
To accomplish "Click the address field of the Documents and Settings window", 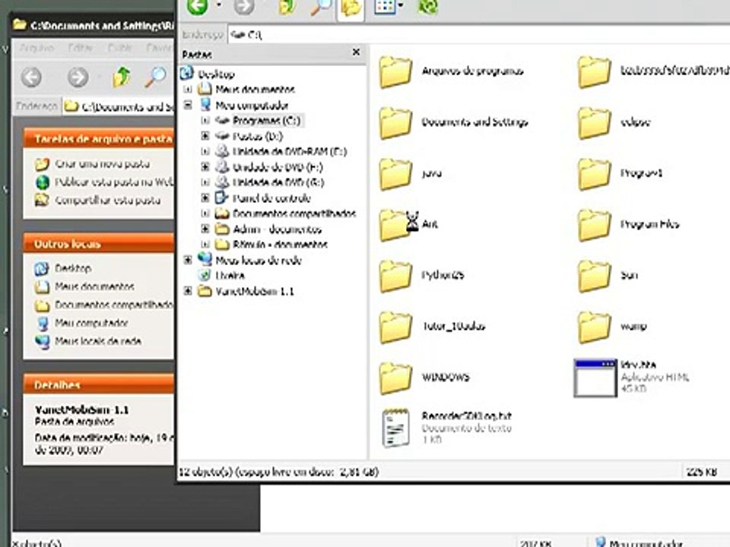I will [x=119, y=107].
